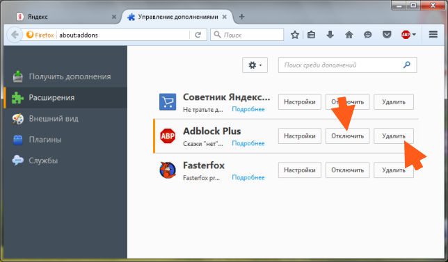Open Подробнее link for Советник Яндекс
The width and height of the screenshot is (448, 262).
coord(248,109)
